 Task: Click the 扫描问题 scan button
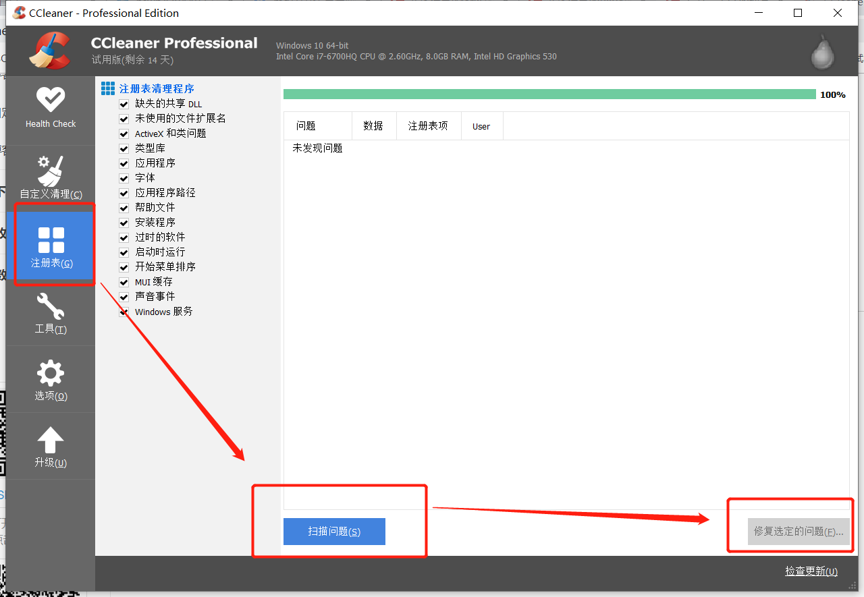pyautogui.click(x=334, y=531)
